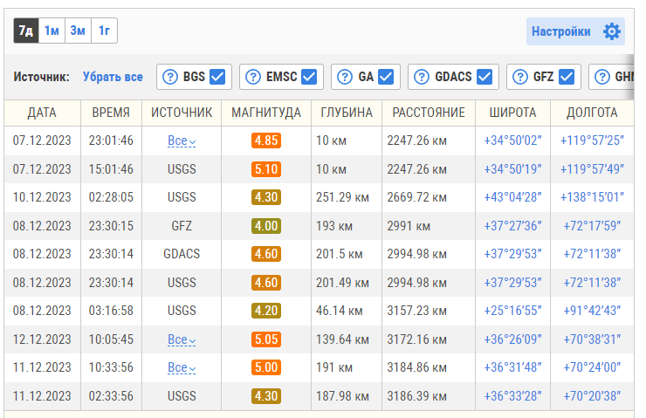Click magnitude badge 4.85
Screen dimensions: 646x418
tap(266, 140)
